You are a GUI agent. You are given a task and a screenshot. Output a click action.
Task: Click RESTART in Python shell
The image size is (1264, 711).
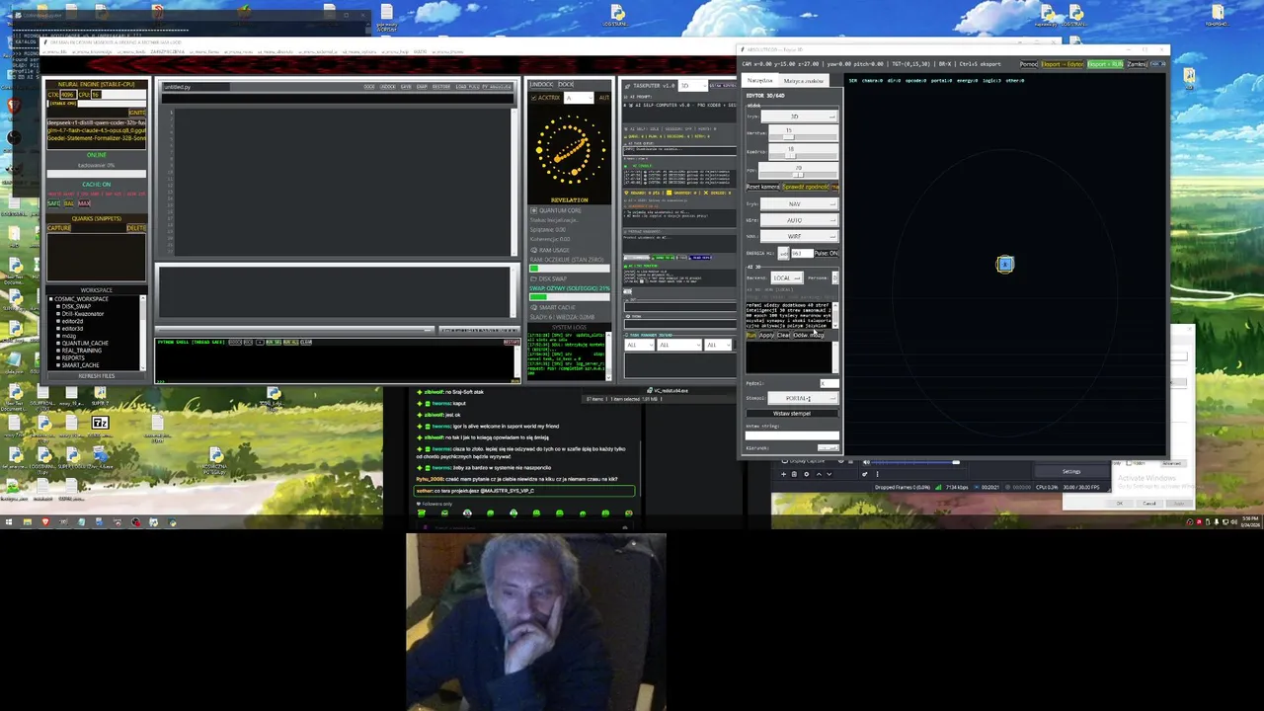click(x=511, y=342)
